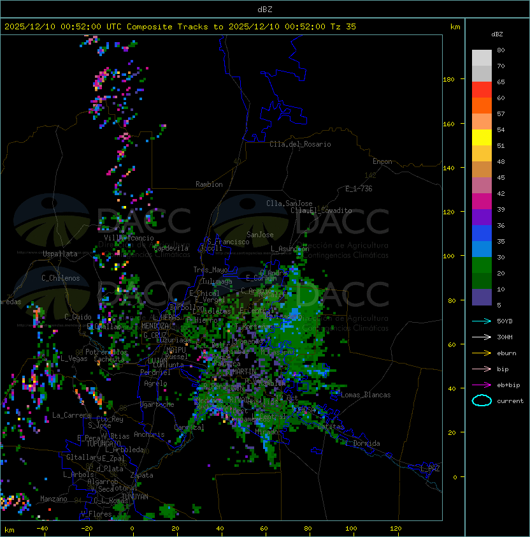Click the 'Capdevila' map label

point(171,248)
